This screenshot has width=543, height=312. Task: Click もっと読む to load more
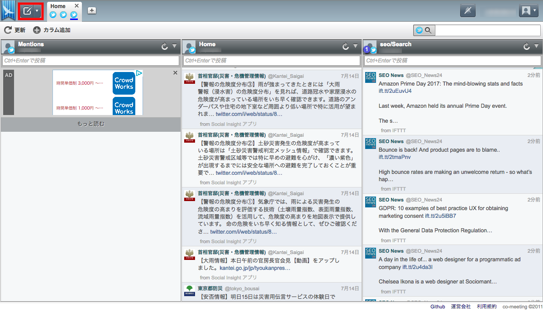[90, 124]
